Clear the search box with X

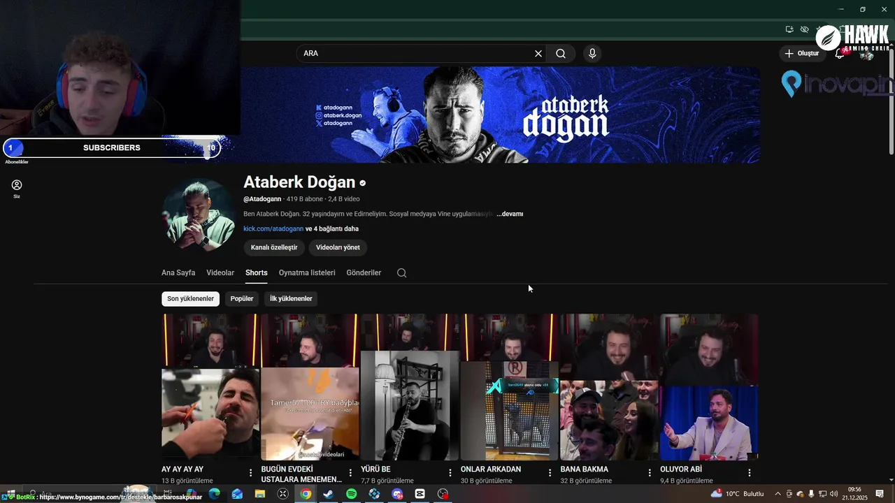(x=538, y=54)
